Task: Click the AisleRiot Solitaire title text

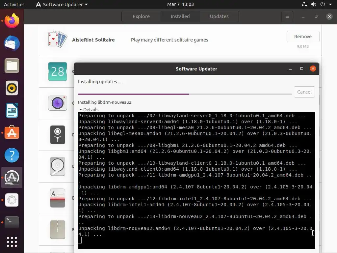Action: [x=93, y=40]
